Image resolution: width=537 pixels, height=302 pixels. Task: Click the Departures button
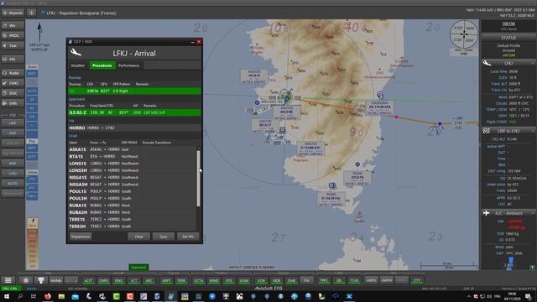point(81,237)
